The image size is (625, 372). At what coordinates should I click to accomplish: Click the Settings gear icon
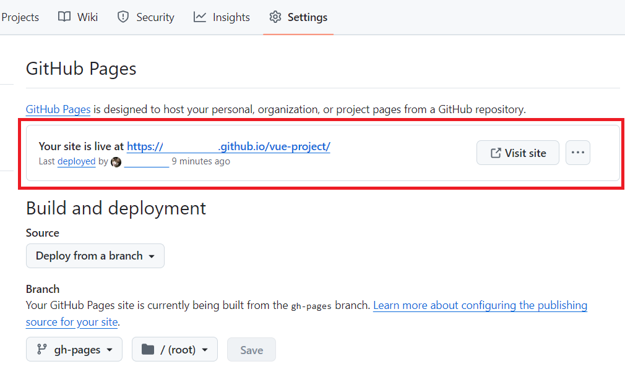(x=275, y=17)
